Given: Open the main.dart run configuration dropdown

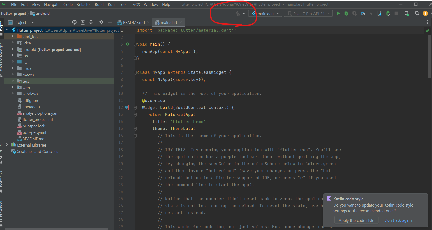Looking at the screenshot, I should [265, 14].
